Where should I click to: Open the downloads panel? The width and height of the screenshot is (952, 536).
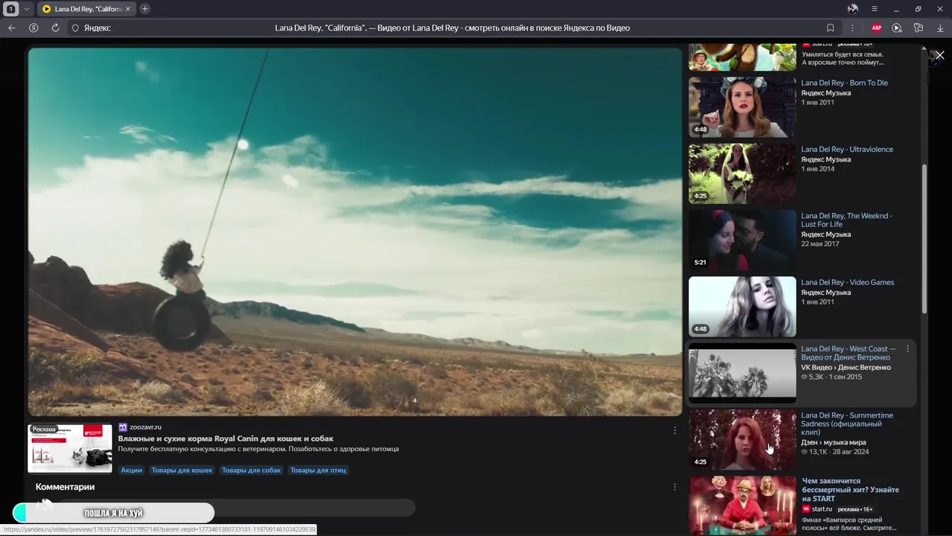point(940,28)
